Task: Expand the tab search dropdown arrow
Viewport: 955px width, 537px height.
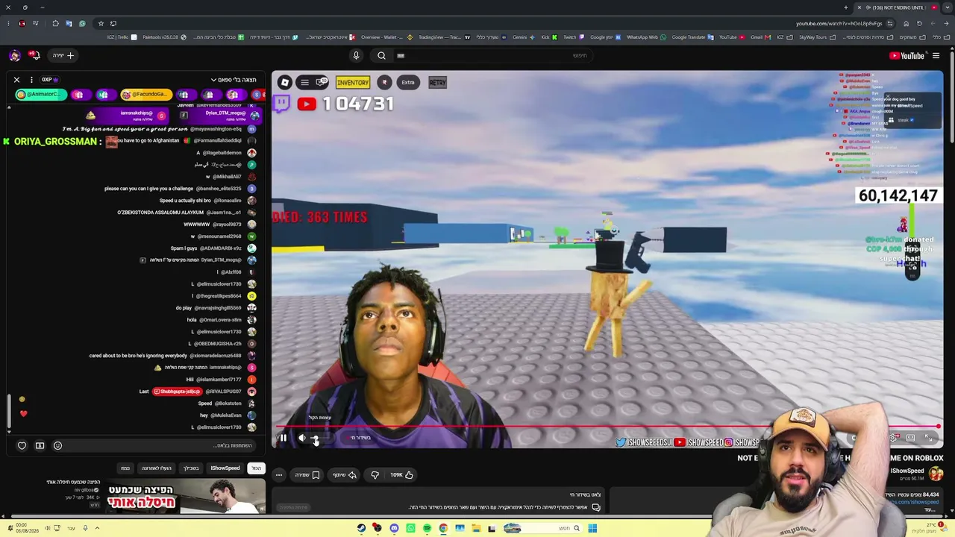Action: pos(948,7)
